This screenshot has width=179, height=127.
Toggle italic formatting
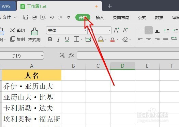pyautogui.click(x=59, y=39)
